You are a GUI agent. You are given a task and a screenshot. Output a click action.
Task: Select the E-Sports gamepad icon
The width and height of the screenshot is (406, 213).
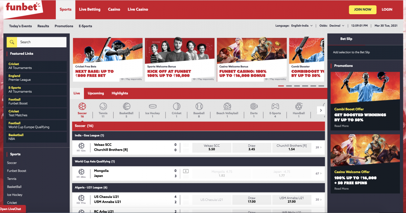click(x=275, y=106)
